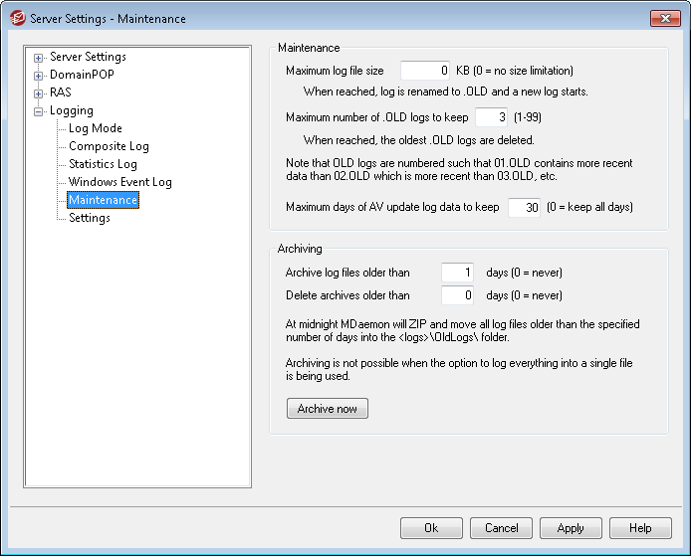Viewport: 691px width, 556px height.
Task: Click the Ok button
Action: tap(431, 528)
